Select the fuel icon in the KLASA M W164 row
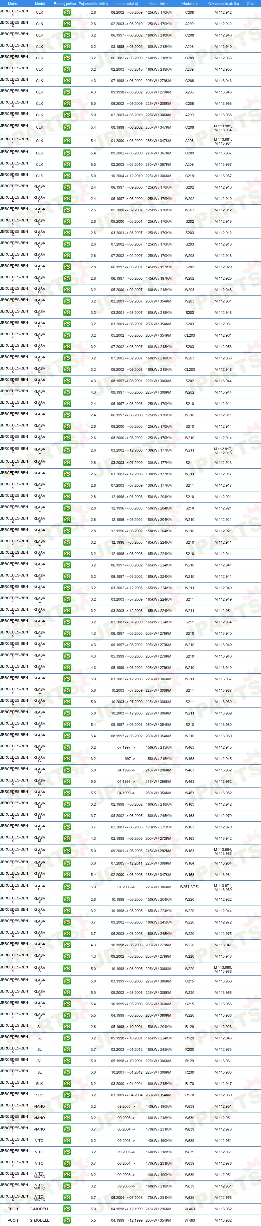This screenshot has height=1226, width=261. tap(67, 864)
